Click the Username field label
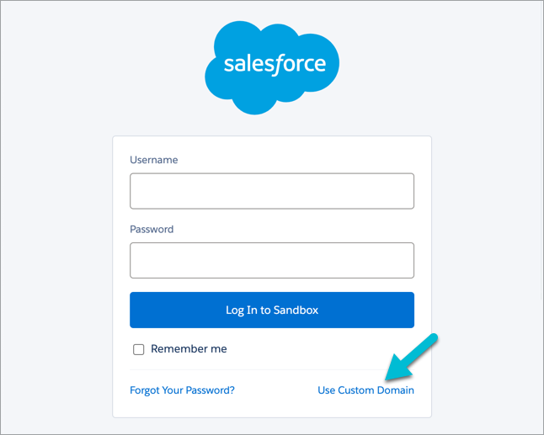The width and height of the screenshot is (544, 435). 154,160
